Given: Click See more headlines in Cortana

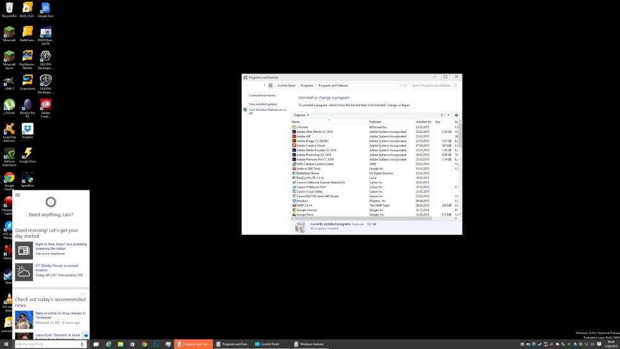Looking at the screenshot, I should [x=50, y=254].
